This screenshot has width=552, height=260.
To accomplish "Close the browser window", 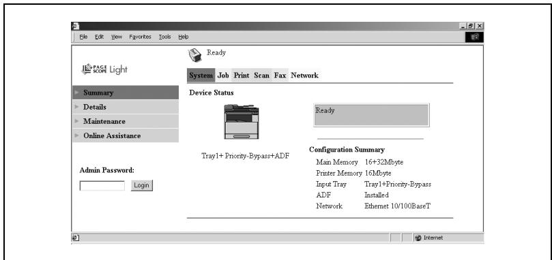I will pyautogui.click(x=480, y=26).
